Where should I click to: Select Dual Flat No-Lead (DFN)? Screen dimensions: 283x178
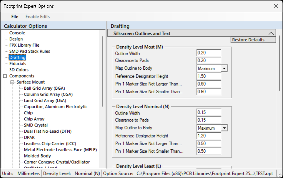[48, 131]
